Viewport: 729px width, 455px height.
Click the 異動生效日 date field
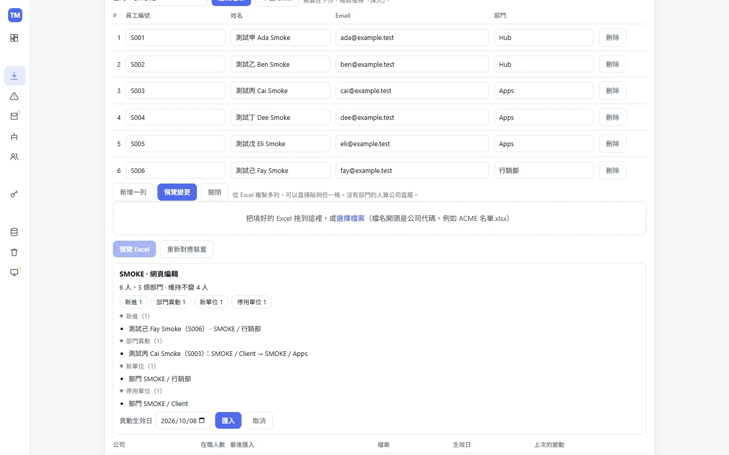tap(183, 421)
